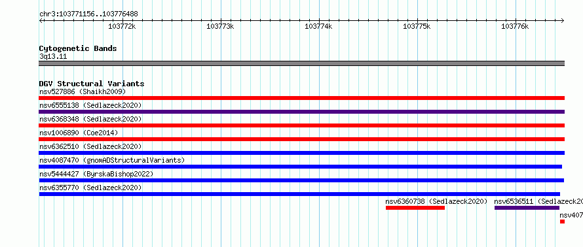The width and height of the screenshot is (583, 247).
Task: Open variant nsv6368348 (Sedlazeck2020) label
Action: (x=90, y=119)
